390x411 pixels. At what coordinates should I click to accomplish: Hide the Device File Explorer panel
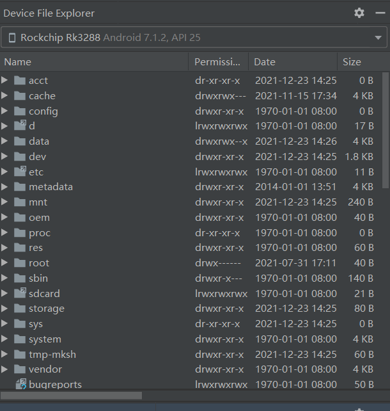coord(380,13)
